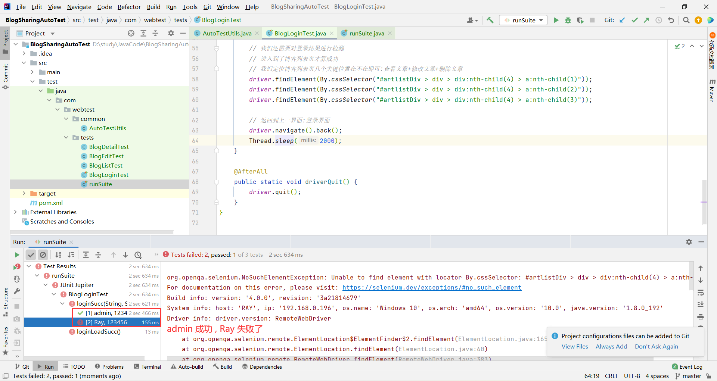This screenshot has height=381, width=717.
Task: Click CRLF line separator in status bar
Action: coord(612,376)
